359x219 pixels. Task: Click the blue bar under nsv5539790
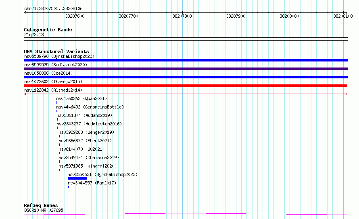186,60
